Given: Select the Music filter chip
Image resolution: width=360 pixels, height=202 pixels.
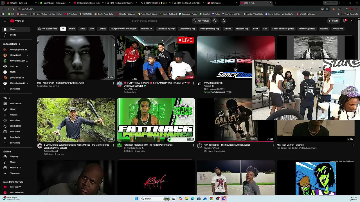Looking at the screenshot, I should (x=72, y=29).
